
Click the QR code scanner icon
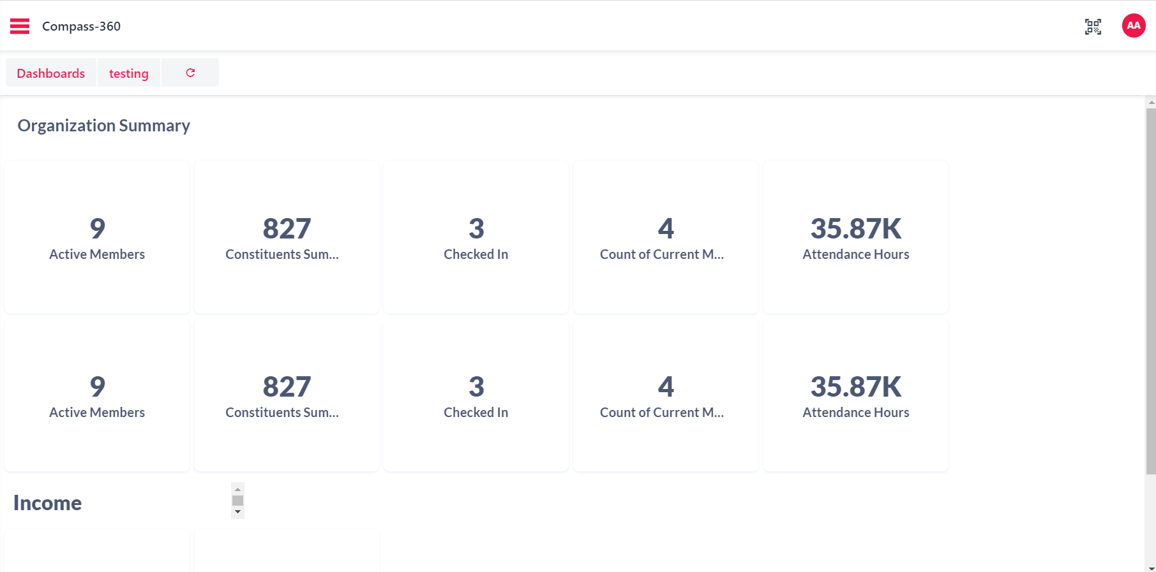(1093, 26)
